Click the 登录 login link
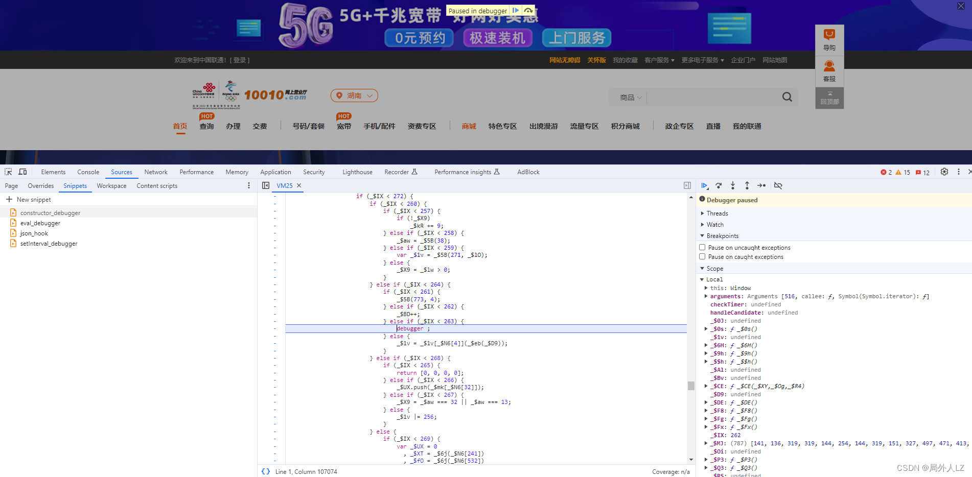This screenshot has width=972, height=477. tap(239, 60)
